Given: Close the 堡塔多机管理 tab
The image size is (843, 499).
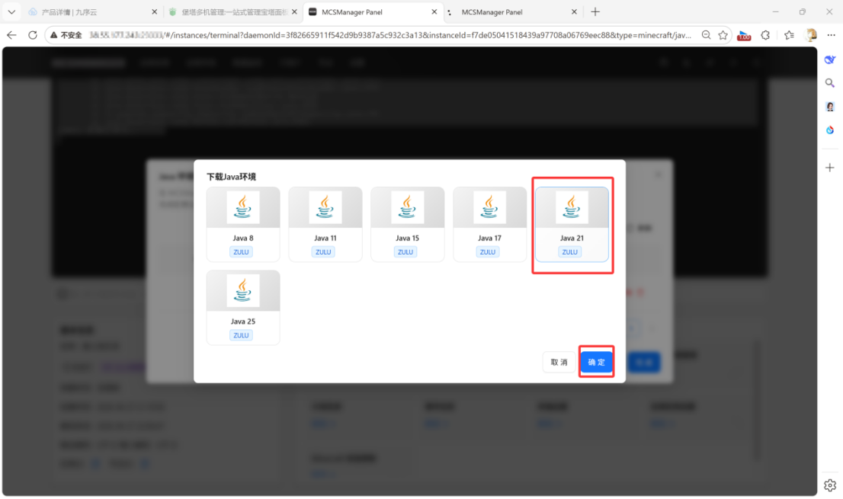Looking at the screenshot, I should (x=295, y=12).
